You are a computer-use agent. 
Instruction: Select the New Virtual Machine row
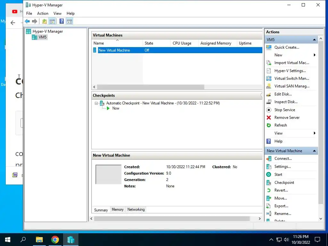pyautogui.click(x=177, y=50)
